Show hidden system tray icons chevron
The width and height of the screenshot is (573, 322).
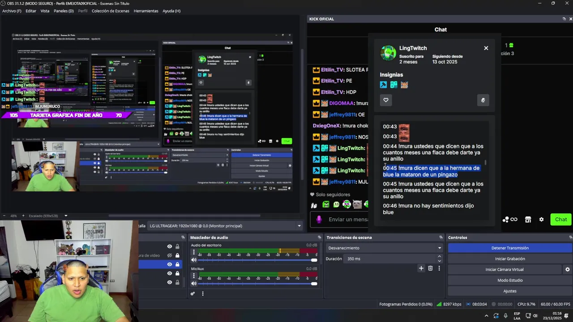(487, 316)
